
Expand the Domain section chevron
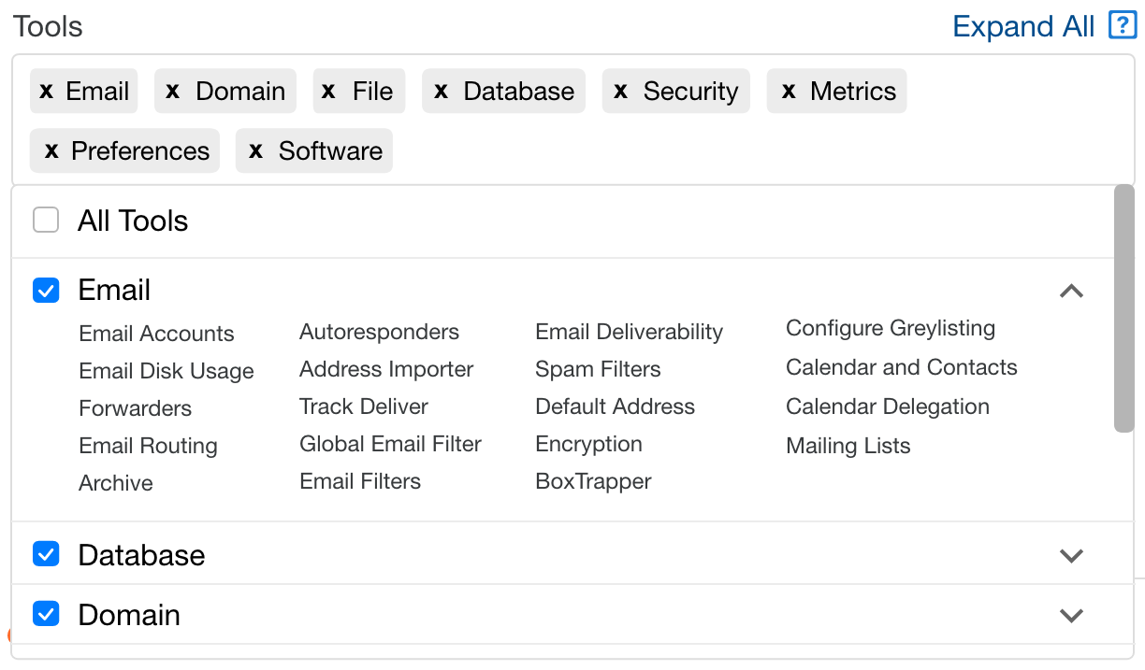pos(1071,616)
